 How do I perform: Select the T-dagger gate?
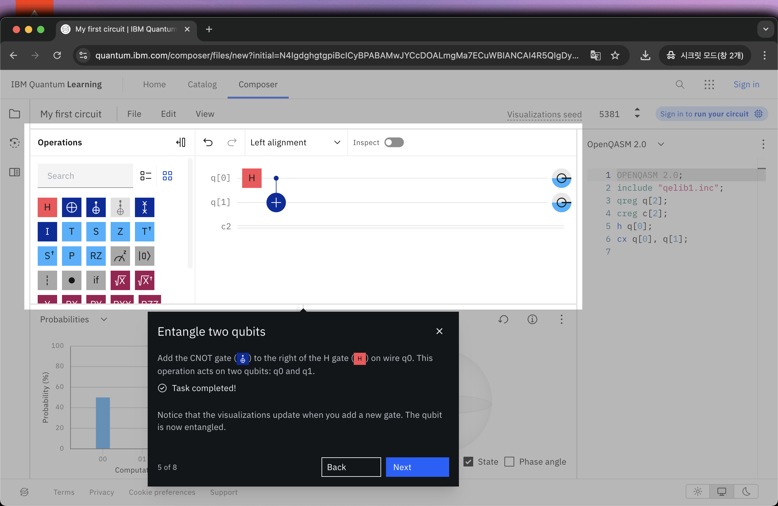coord(144,232)
